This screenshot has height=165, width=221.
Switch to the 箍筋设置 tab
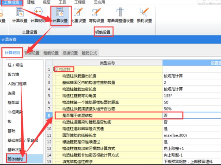51,53
